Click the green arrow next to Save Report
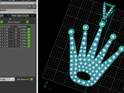The height and width of the screenshot is (93, 124). click(x=27, y=22)
